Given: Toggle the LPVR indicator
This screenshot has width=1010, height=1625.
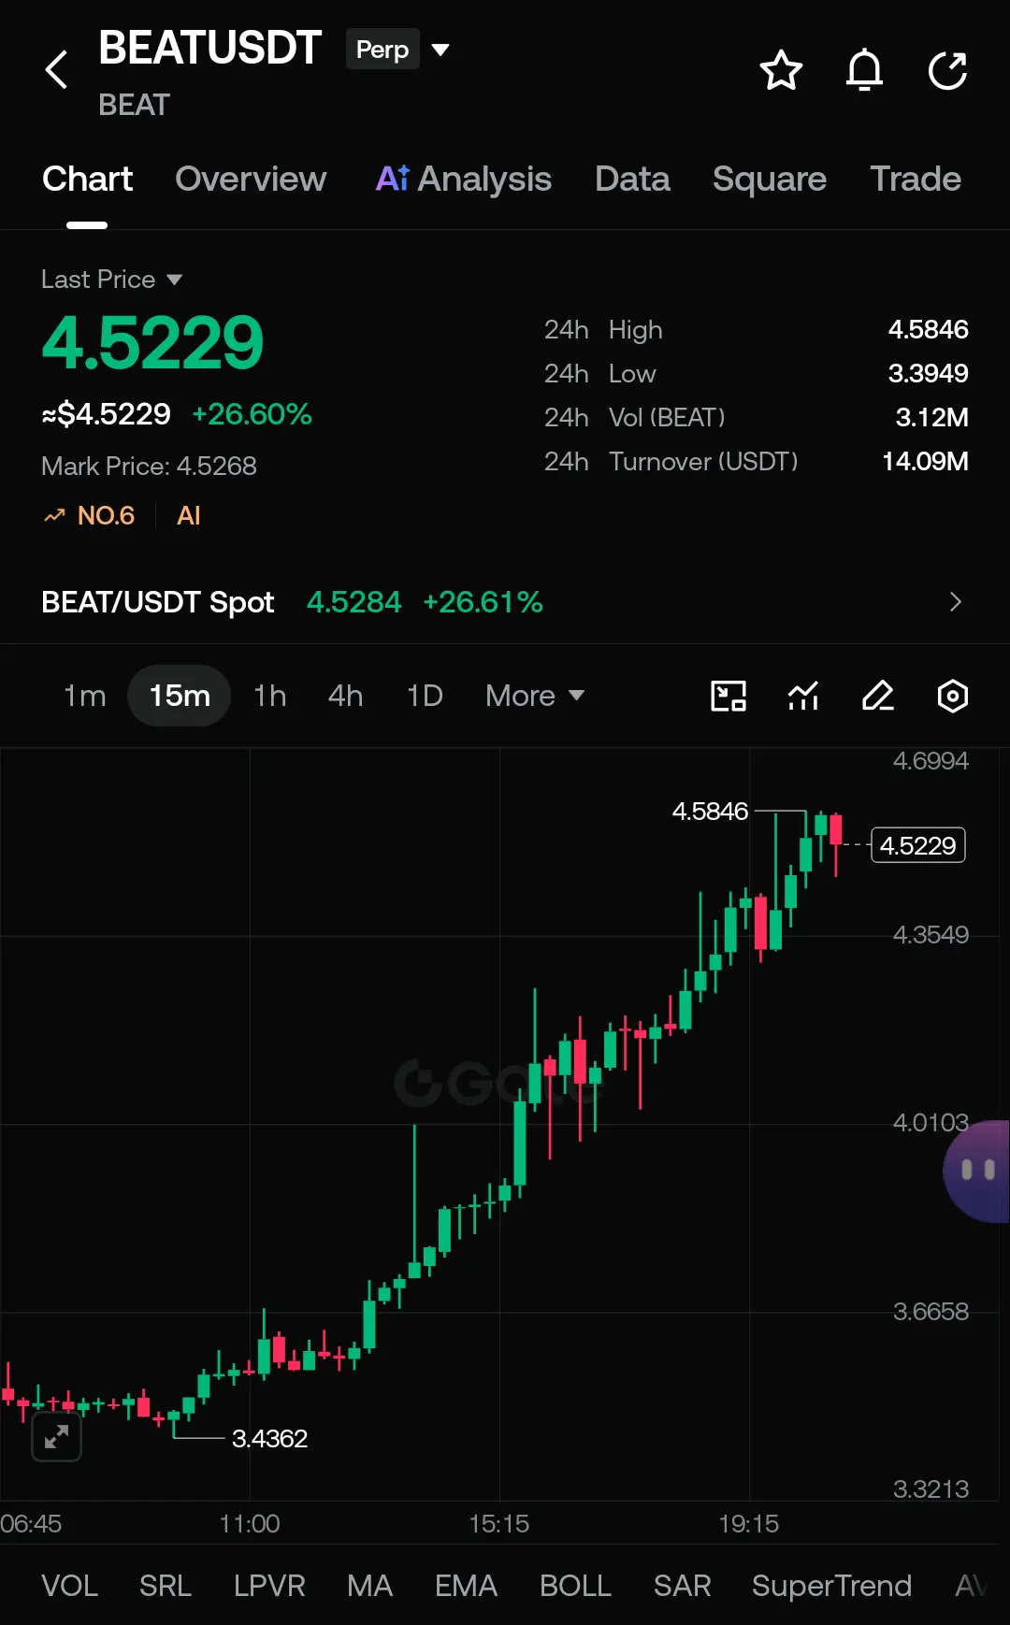Looking at the screenshot, I should click(x=269, y=1586).
